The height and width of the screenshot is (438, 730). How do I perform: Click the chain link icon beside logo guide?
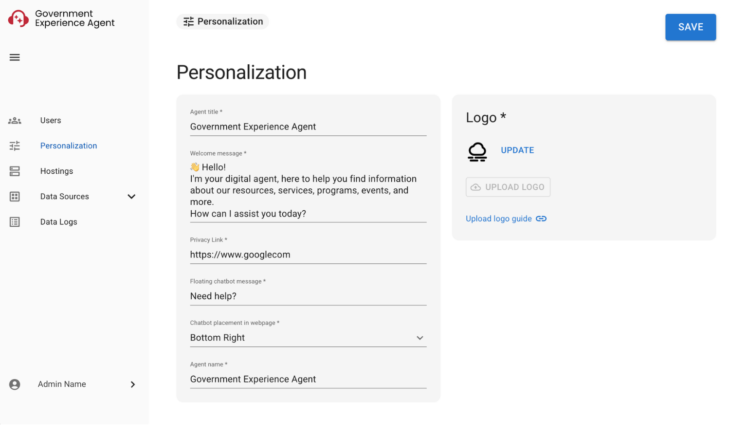click(541, 219)
